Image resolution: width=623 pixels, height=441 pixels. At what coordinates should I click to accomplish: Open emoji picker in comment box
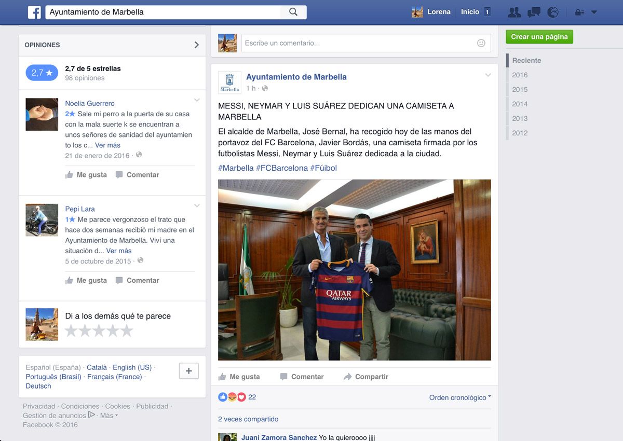(x=481, y=43)
